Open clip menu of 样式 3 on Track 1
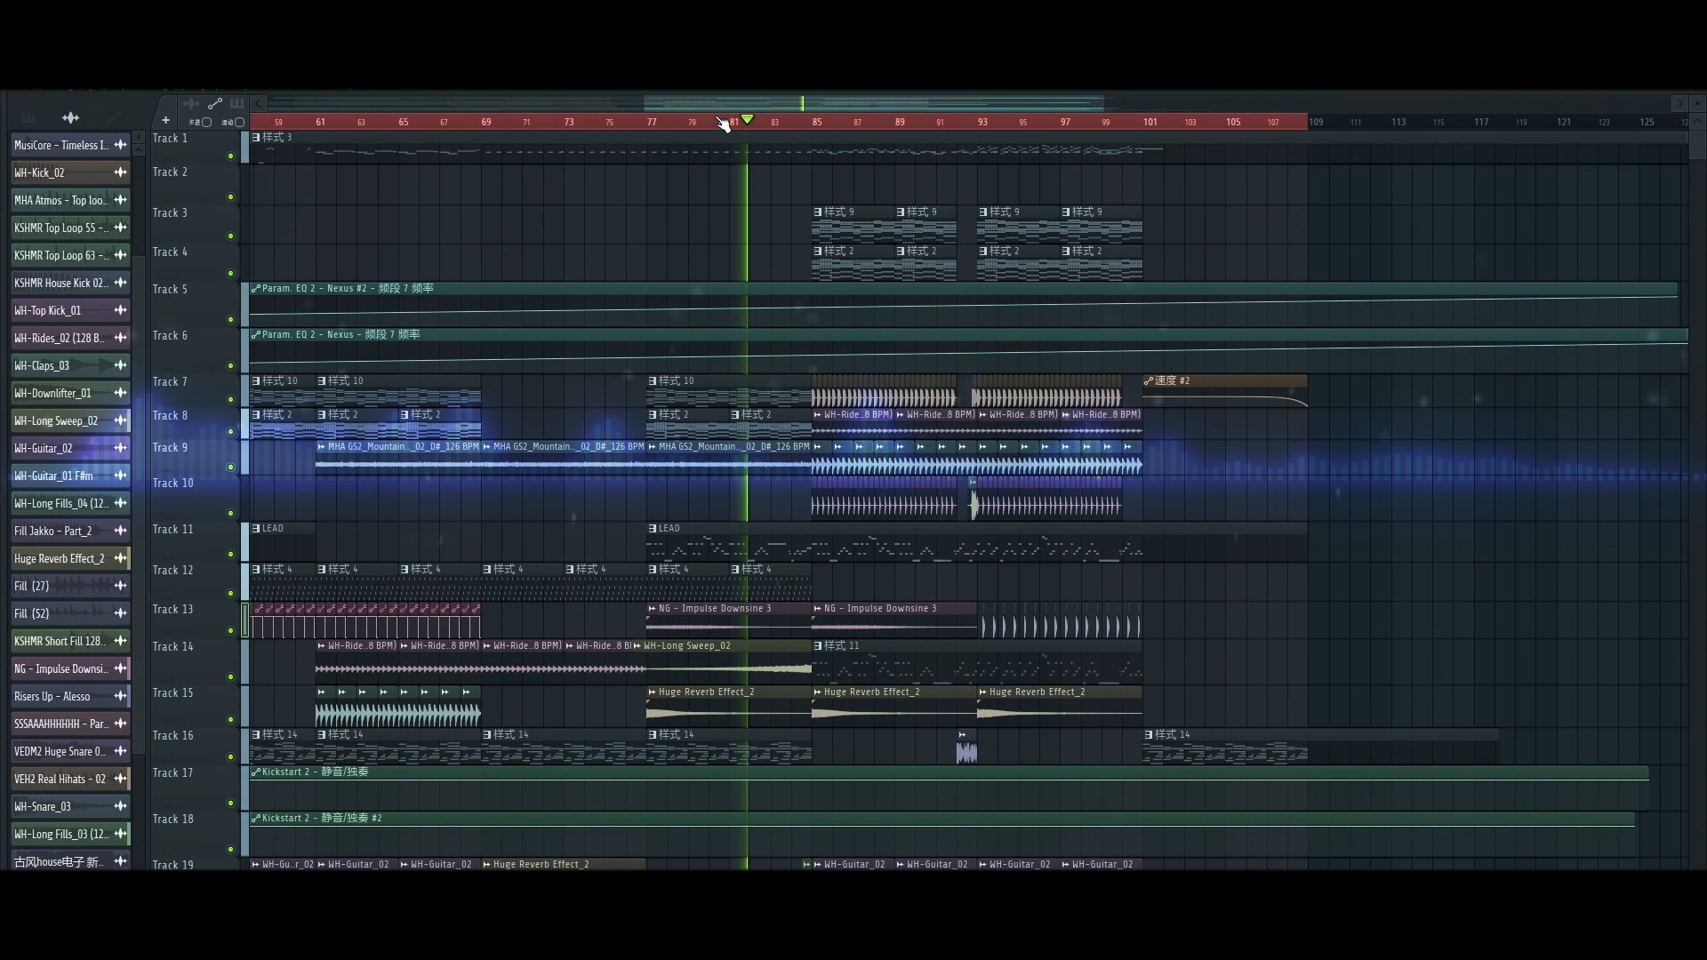The width and height of the screenshot is (1707, 960). (256, 138)
